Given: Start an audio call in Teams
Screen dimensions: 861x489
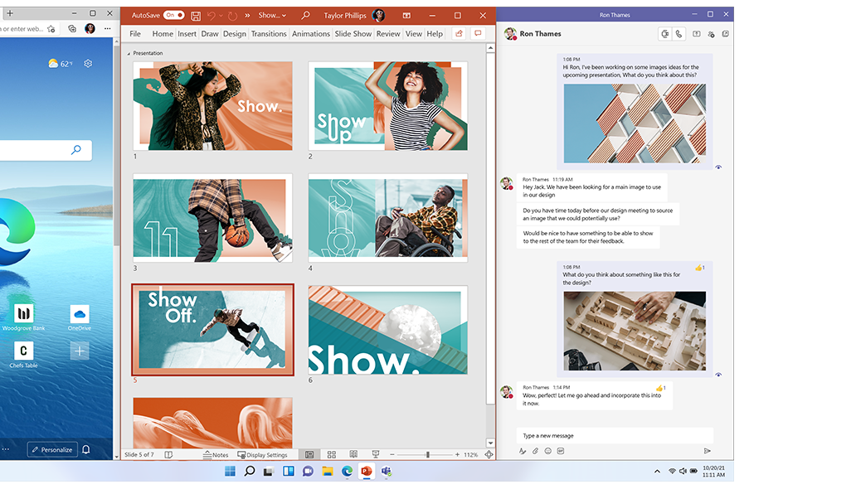Looking at the screenshot, I should click(x=679, y=34).
